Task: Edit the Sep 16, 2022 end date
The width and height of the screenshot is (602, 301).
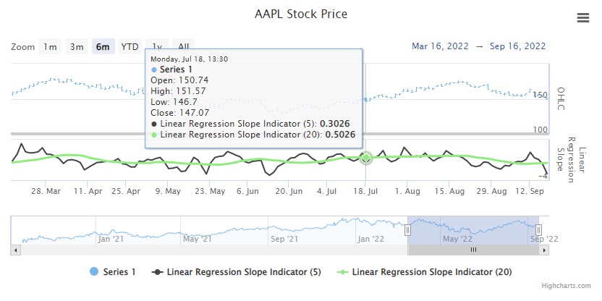Action: click(517, 46)
